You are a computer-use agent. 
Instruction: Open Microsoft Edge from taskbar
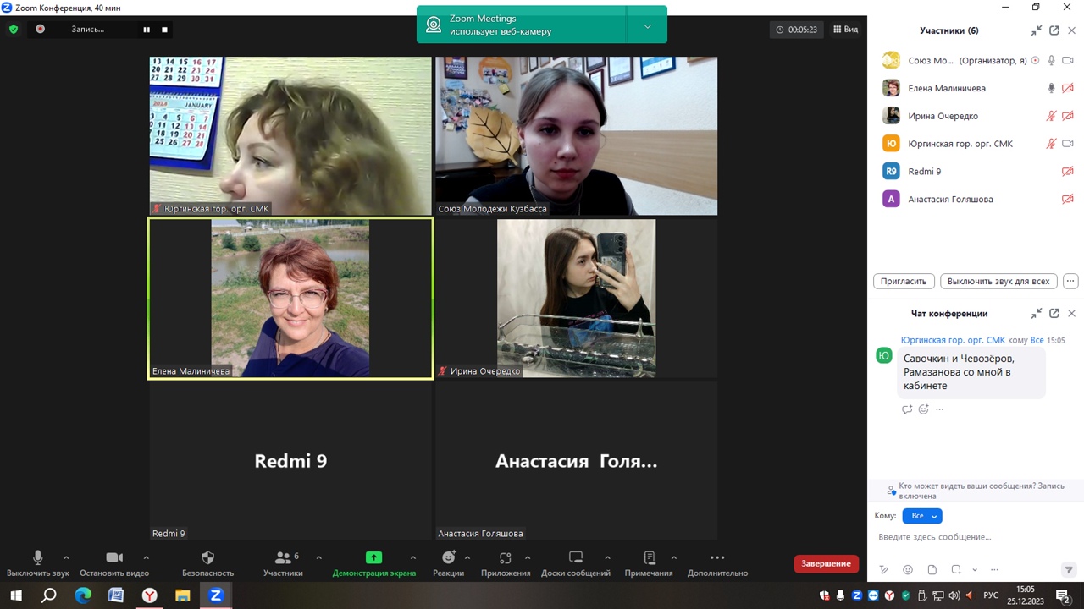pos(83,595)
